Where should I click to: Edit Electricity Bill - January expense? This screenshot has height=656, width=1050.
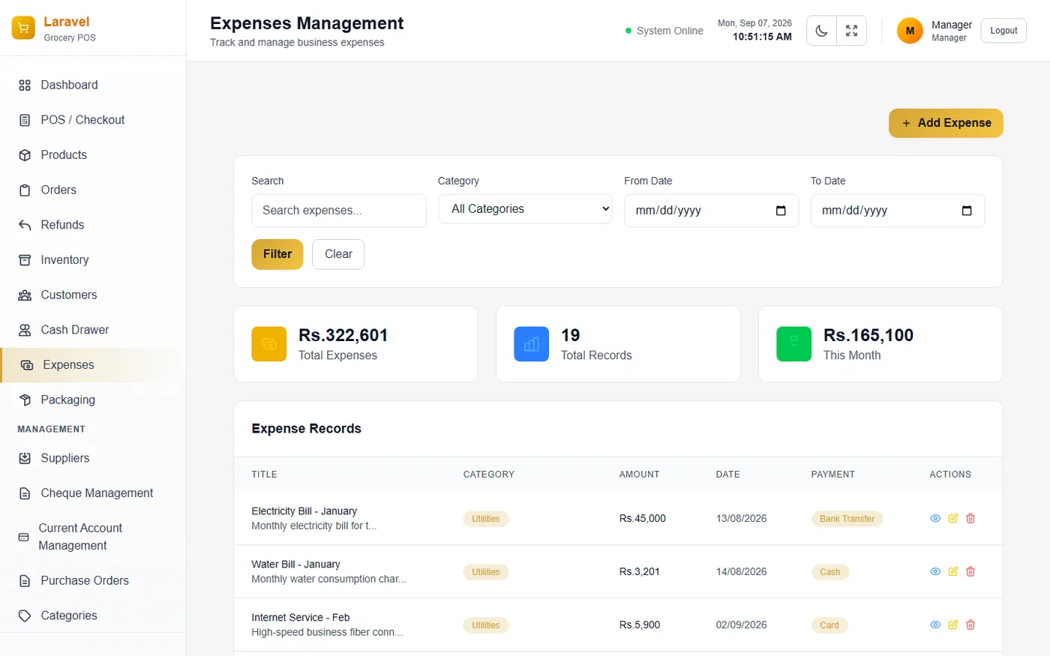pos(952,518)
